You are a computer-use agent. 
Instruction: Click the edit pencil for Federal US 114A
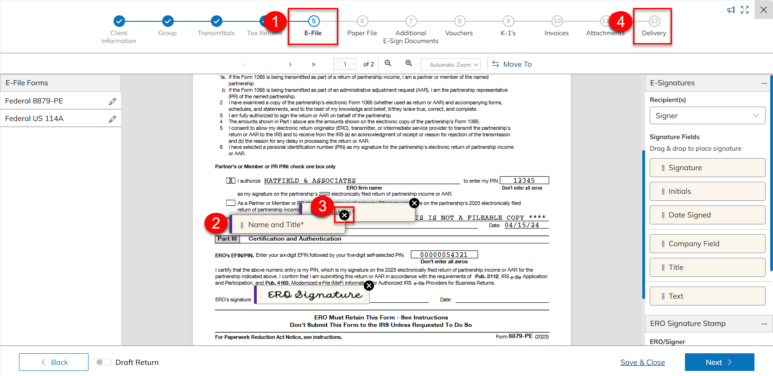tap(112, 119)
